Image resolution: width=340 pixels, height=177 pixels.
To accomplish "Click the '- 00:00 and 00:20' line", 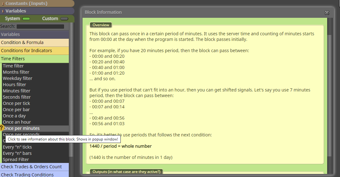I will (x=107, y=56).
